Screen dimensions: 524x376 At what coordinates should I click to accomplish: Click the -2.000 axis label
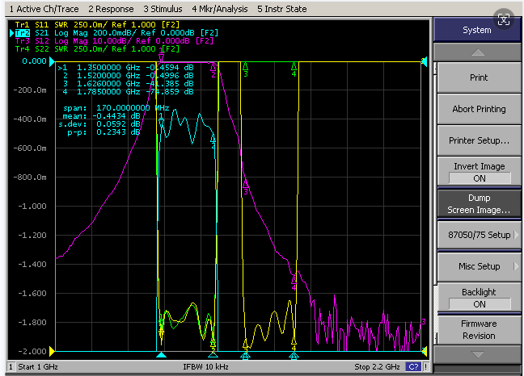coord(32,351)
